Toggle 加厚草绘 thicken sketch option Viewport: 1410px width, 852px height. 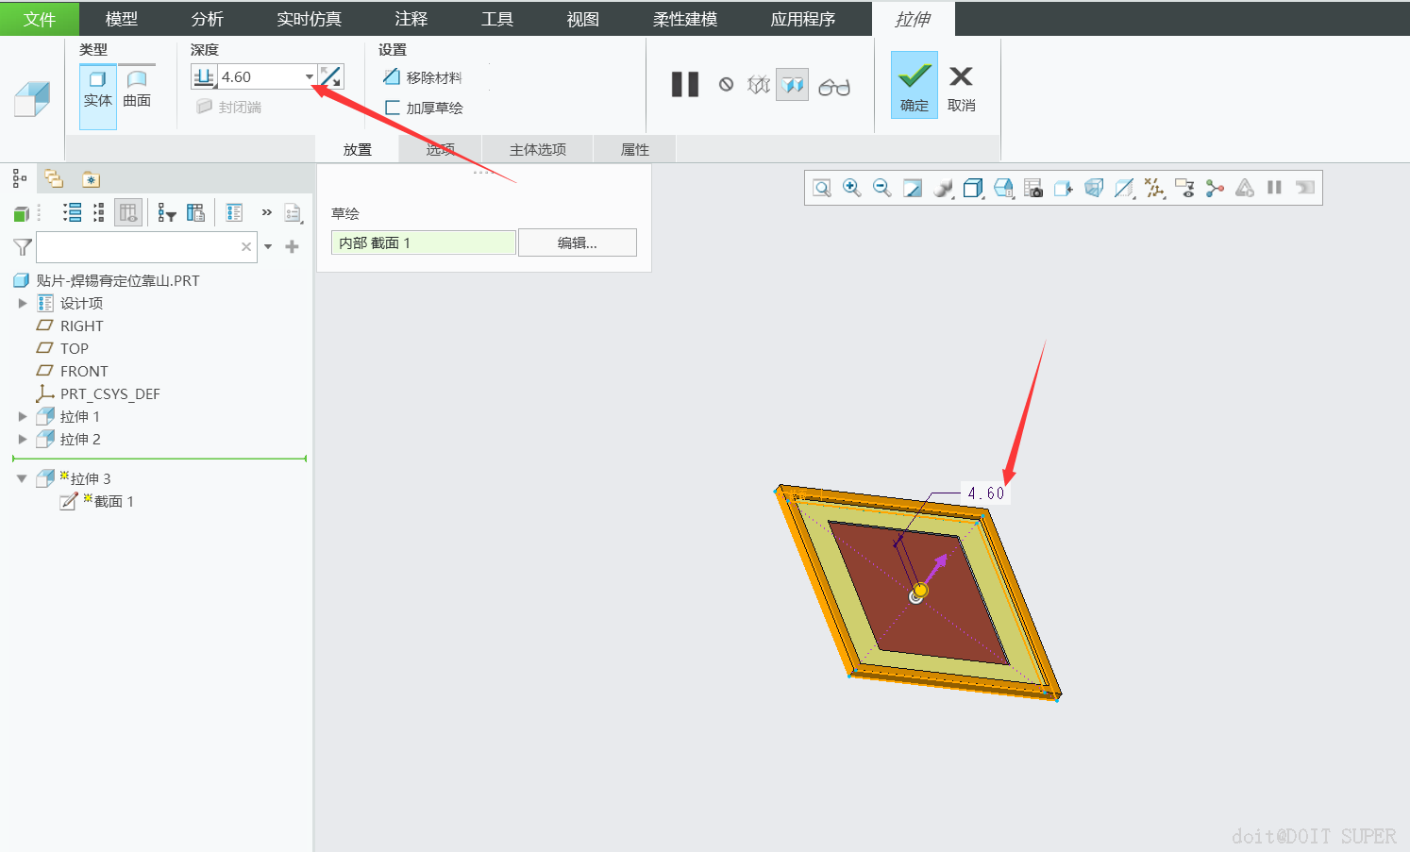[424, 108]
